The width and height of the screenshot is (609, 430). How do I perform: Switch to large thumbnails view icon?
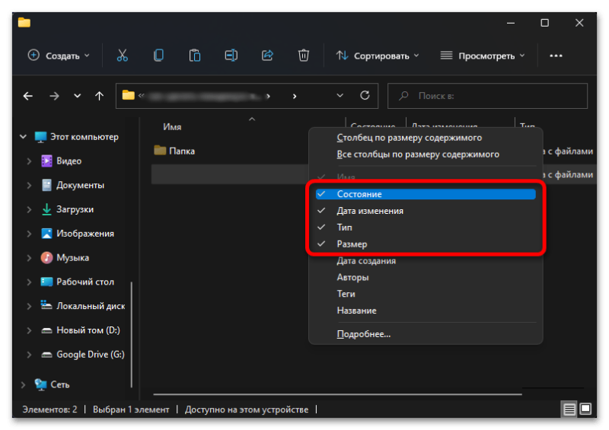tap(585, 409)
